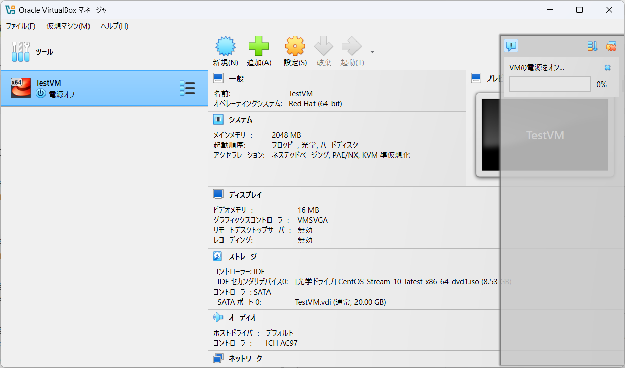Click the New (新規) VM icon
Viewport: 625px width, 368px height.
tap(226, 46)
